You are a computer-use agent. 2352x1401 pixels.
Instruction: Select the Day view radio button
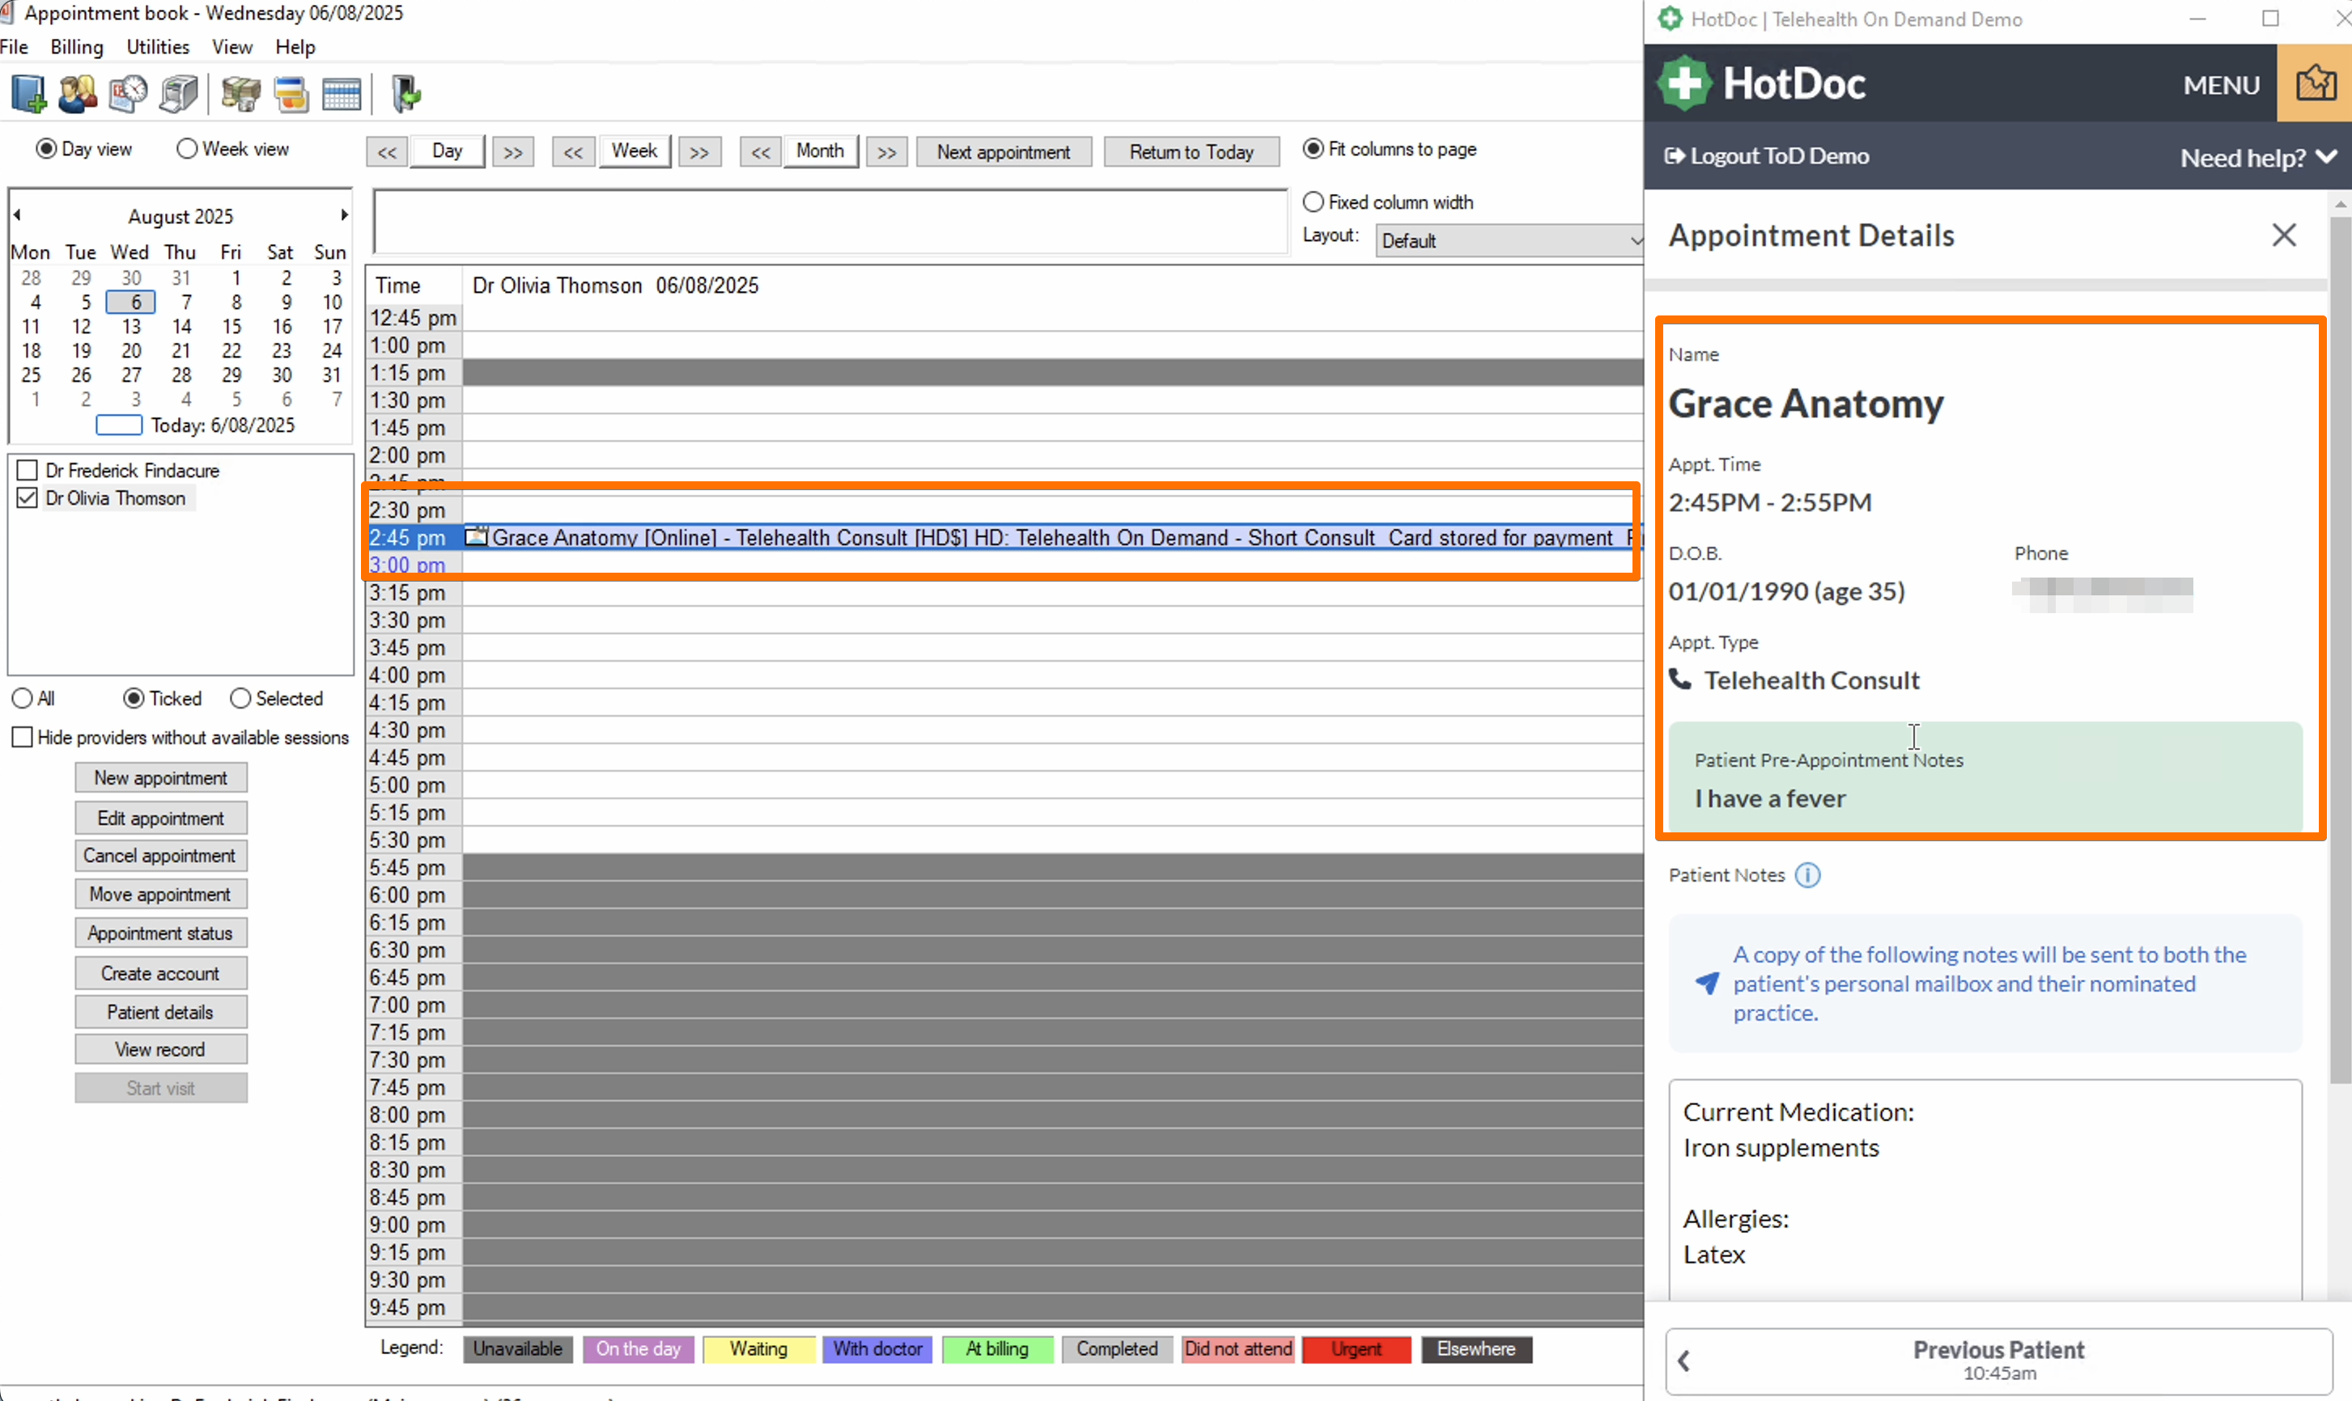click(46, 149)
